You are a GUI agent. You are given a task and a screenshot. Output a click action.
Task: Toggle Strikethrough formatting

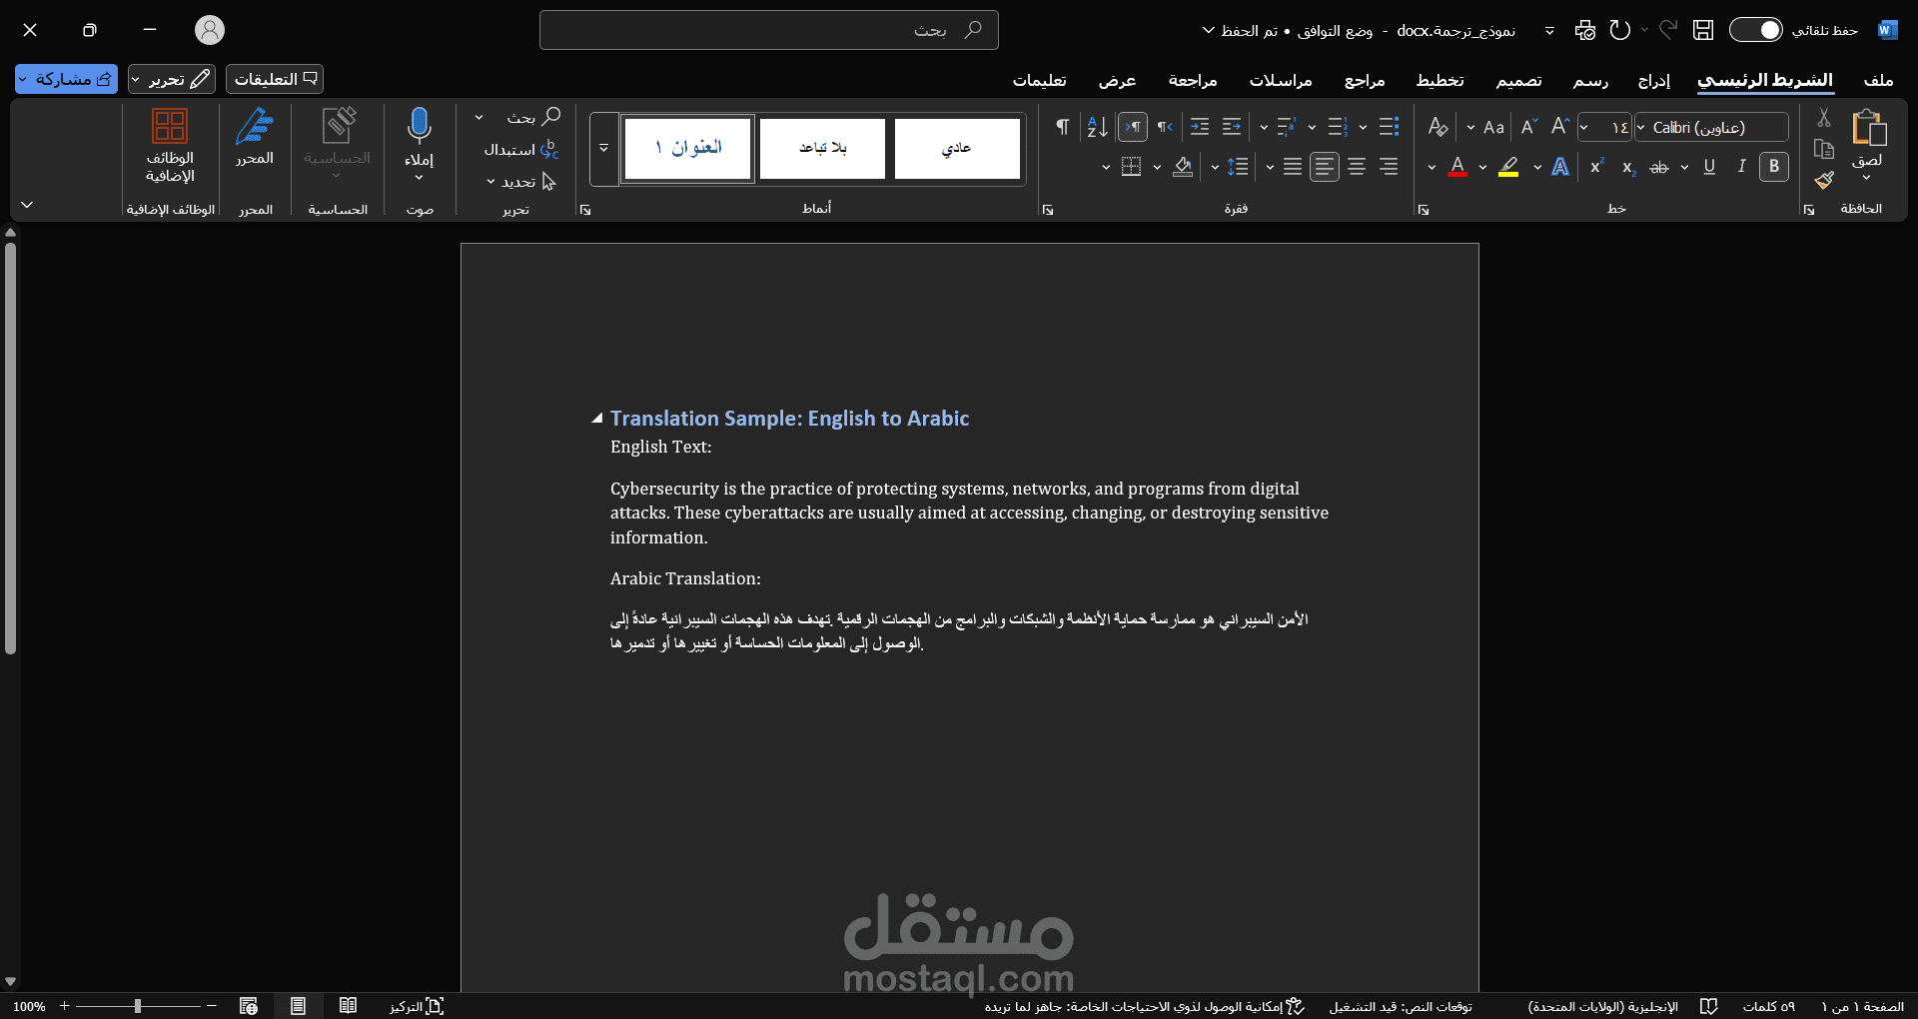(x=1659, y=167)
